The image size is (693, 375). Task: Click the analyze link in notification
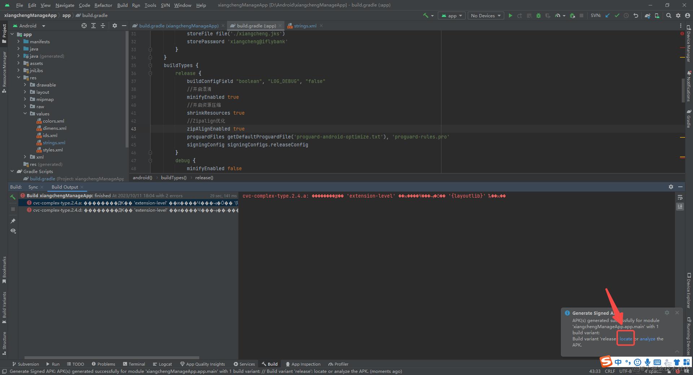click(647, 339)
